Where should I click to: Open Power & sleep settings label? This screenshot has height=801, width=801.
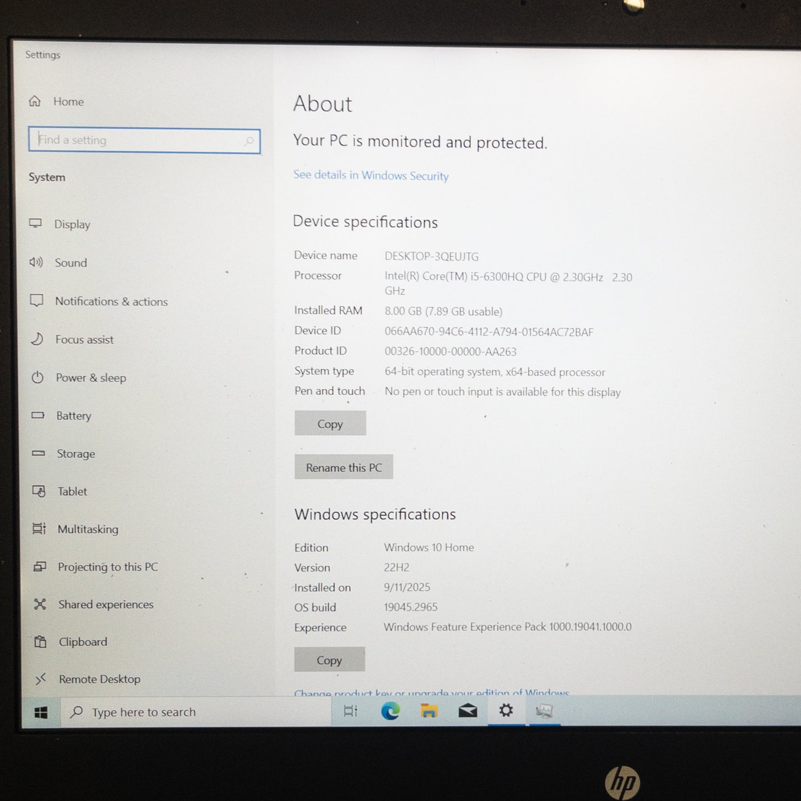(x=91, y=378)
